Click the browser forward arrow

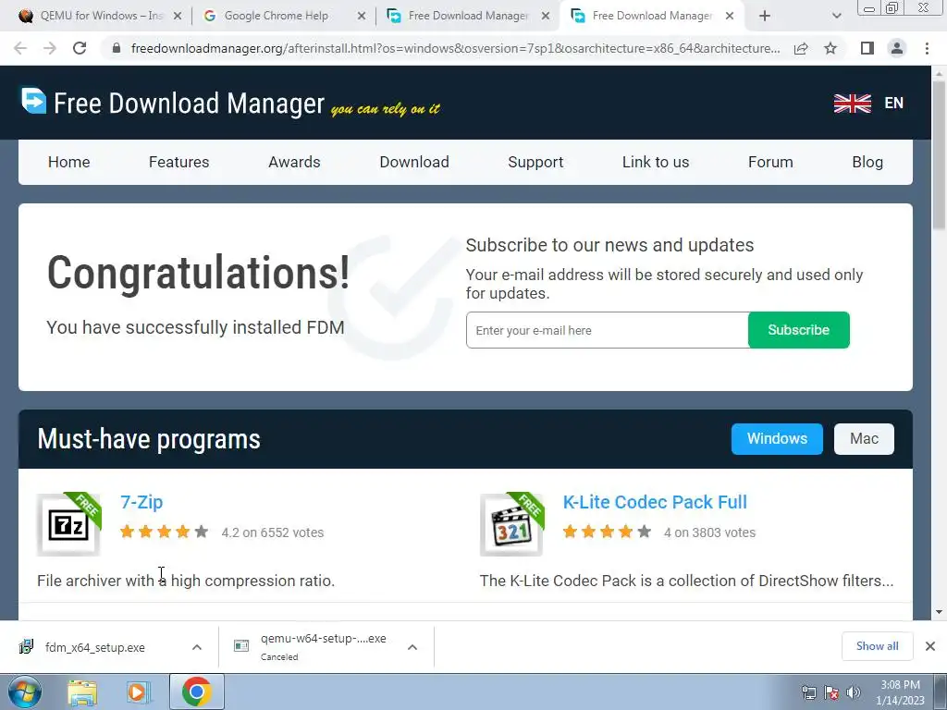[x=50, y=48]
